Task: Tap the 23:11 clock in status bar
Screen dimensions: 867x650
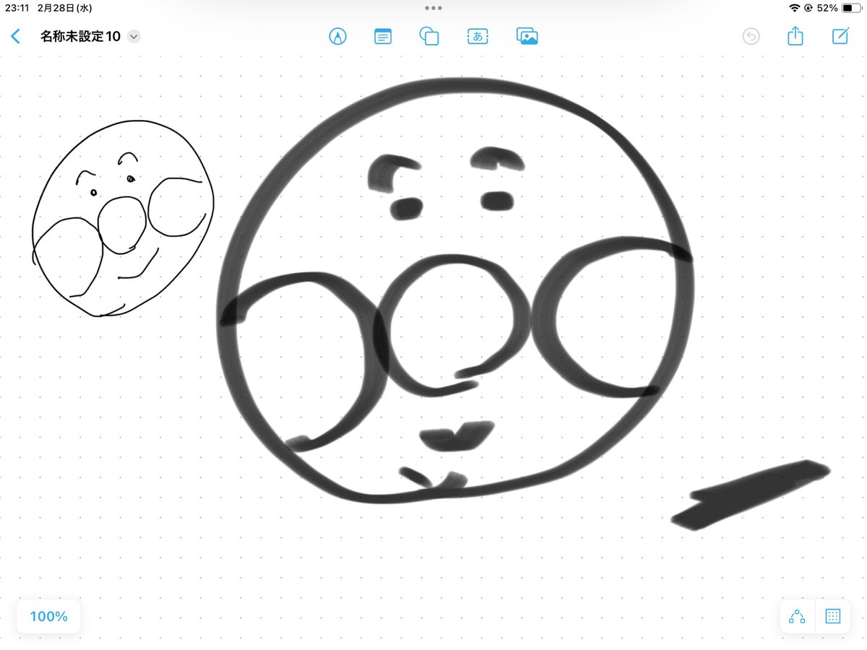Action: (x=17, y=8)
